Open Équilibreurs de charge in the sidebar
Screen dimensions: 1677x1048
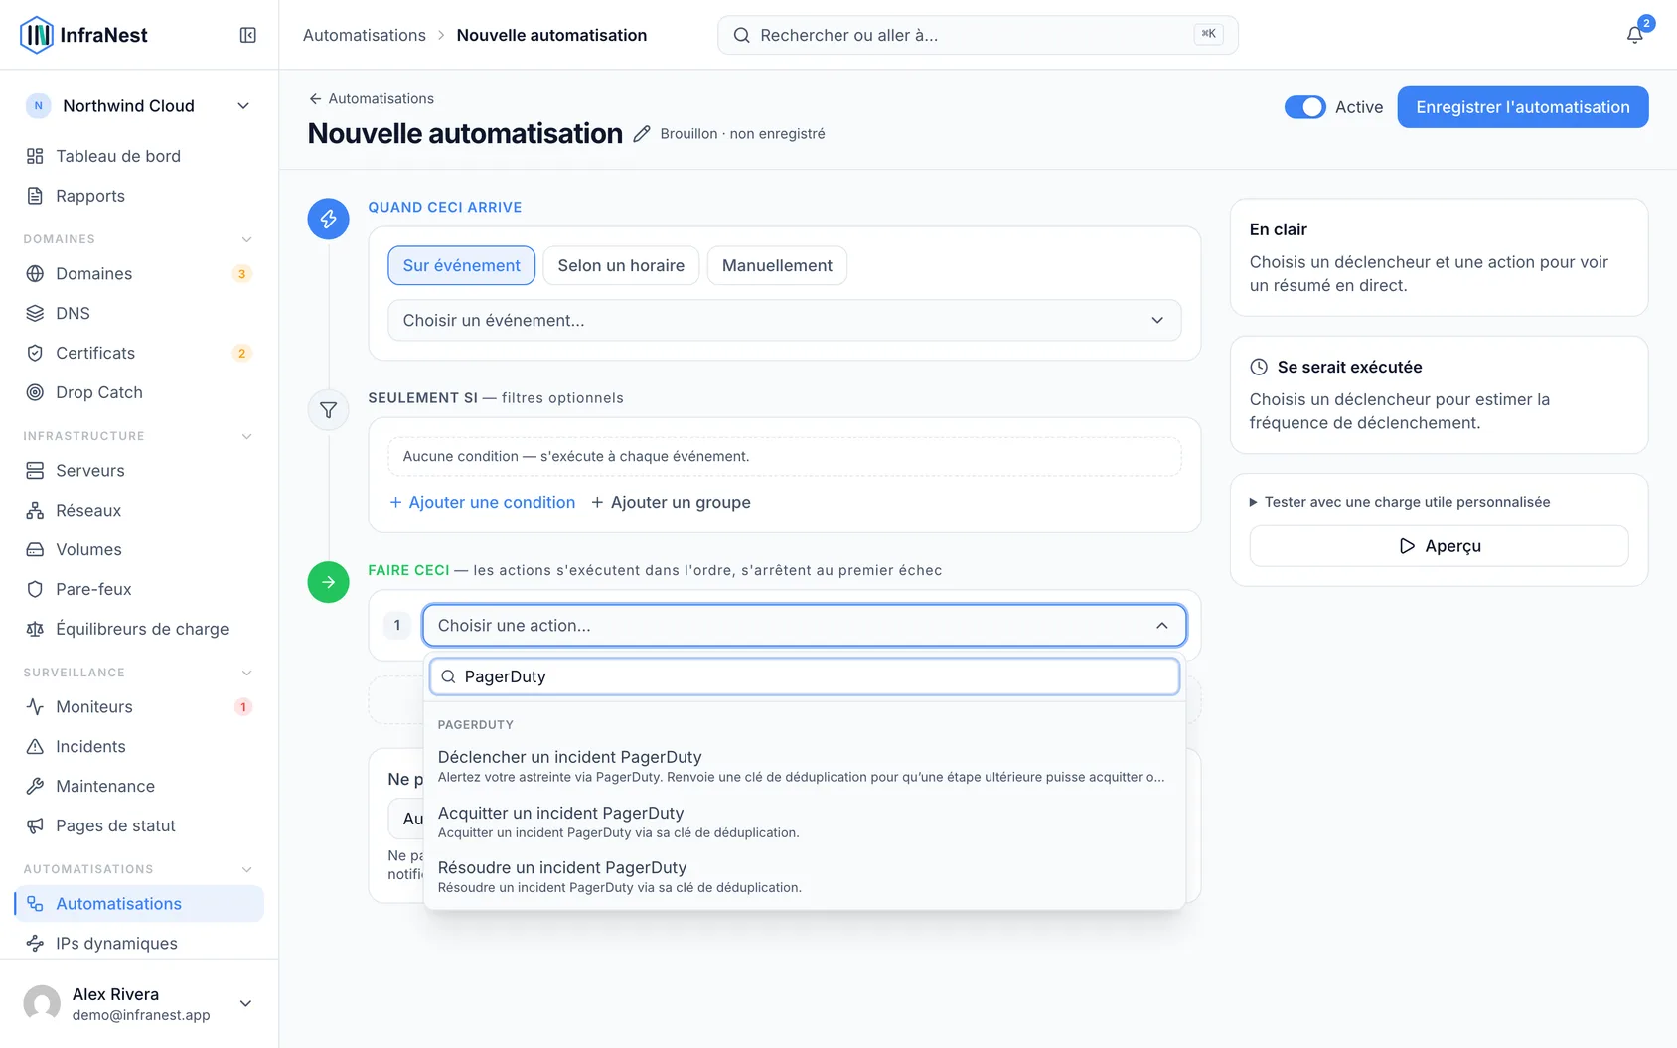(139, 629)
